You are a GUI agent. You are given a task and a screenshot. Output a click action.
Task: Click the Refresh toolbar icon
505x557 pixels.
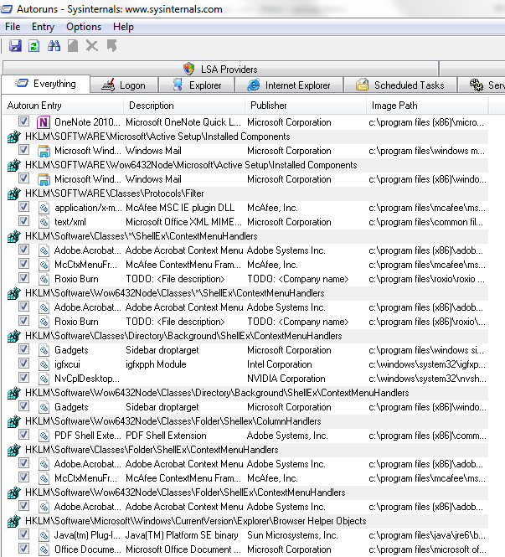click(x=33, y=46)
